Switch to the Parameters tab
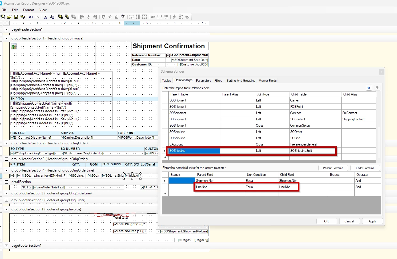The width and height of the screenshot is (397, 259). [204, 81]
